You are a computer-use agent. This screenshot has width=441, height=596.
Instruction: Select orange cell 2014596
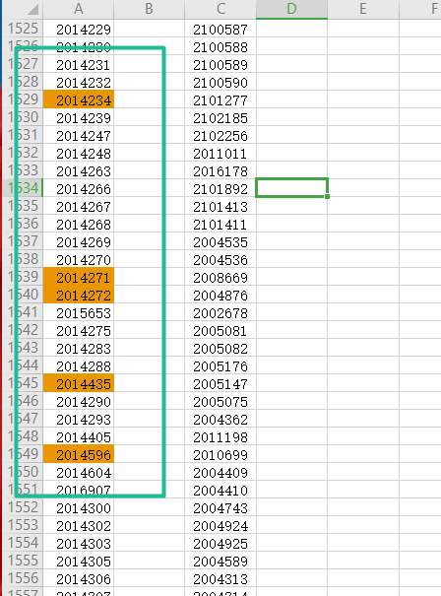pos(78,454)
